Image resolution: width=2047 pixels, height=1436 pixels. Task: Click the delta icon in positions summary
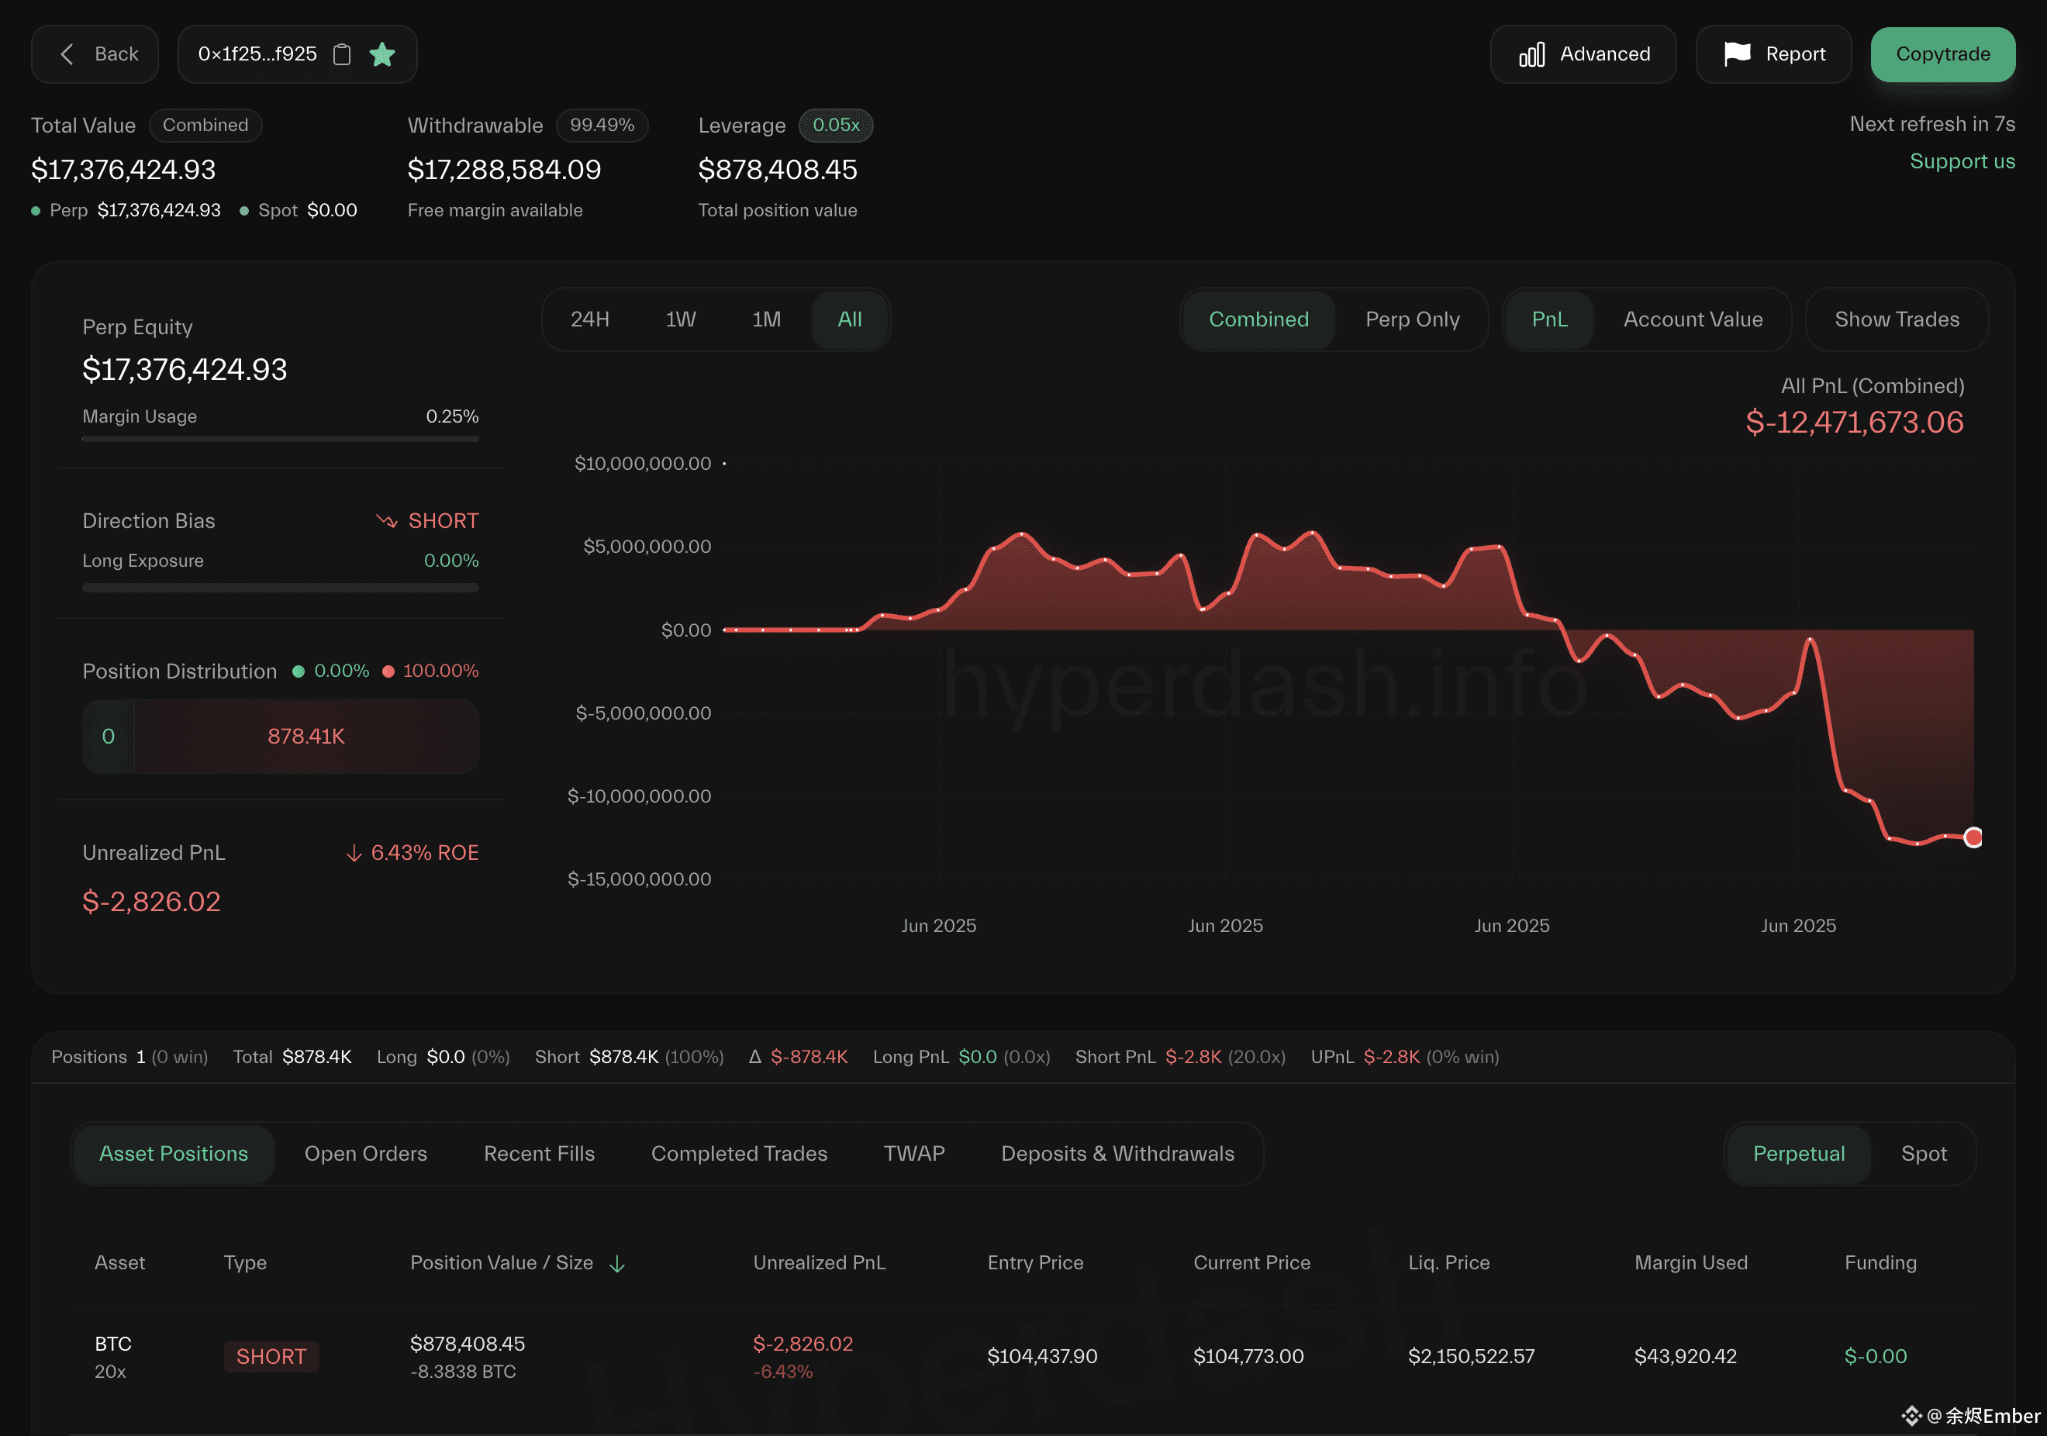coord(754,1056)
